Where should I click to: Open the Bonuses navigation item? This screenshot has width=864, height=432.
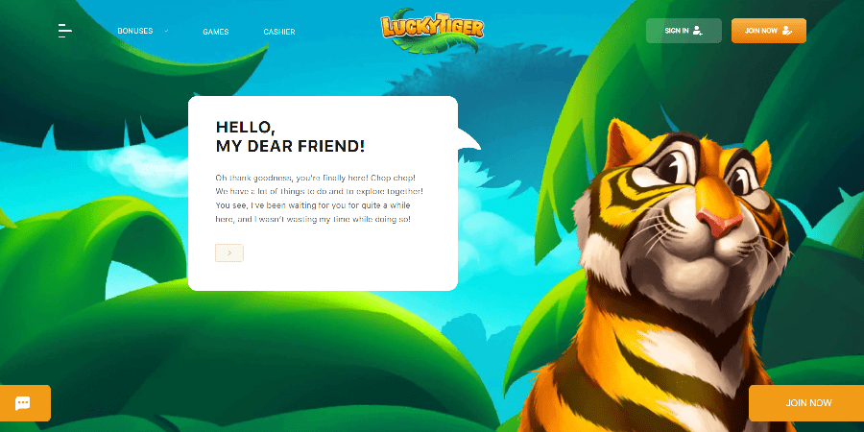(x=135, y=31)
